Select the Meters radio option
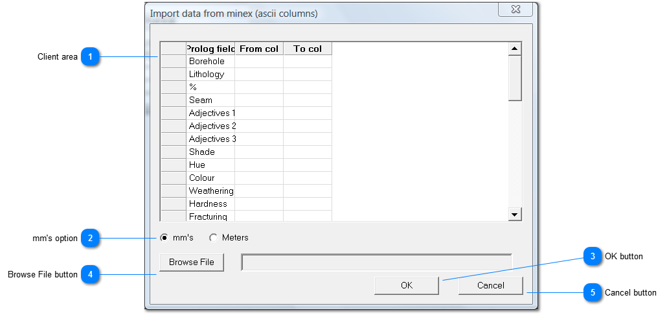This screenshot has width=667, height=315. tap(214, 238)
